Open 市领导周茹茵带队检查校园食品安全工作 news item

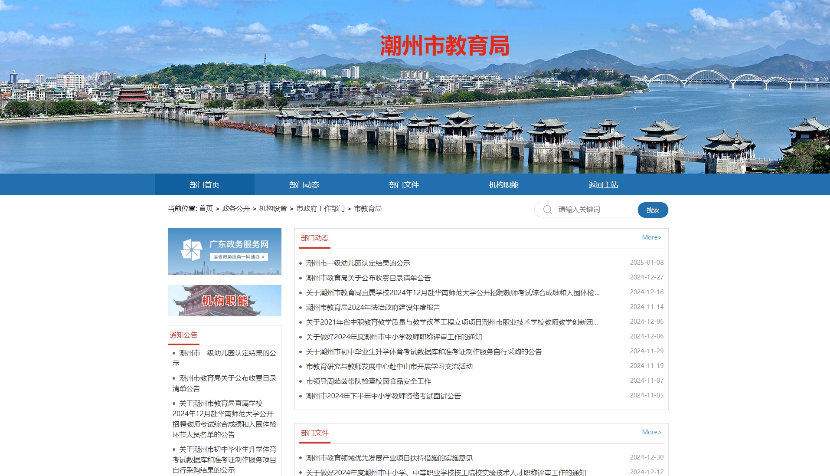[368, 381]
